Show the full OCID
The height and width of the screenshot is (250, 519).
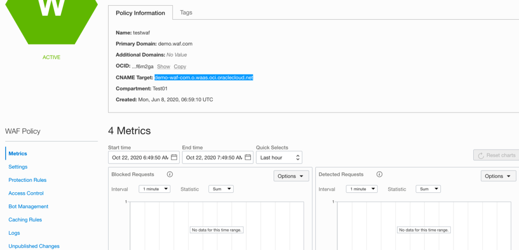point(163,66)
